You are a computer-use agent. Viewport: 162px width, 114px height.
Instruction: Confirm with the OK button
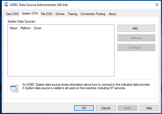click(84, 108)
